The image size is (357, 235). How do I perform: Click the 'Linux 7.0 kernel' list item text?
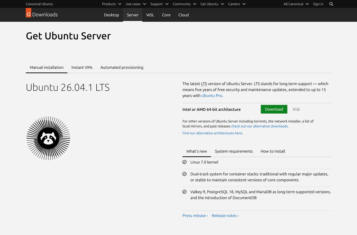coord(204,162)
